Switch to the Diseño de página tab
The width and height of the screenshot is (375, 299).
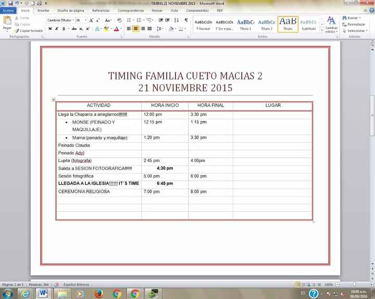[70, 10]
